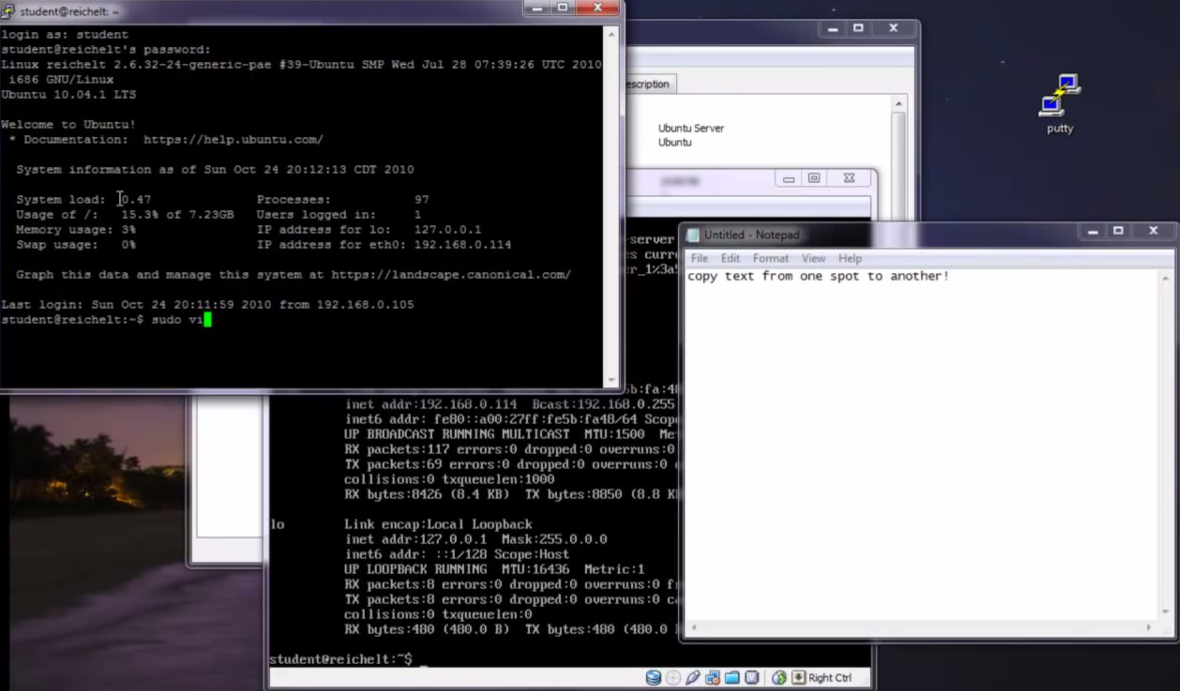
Task: Click the right arrow of Notepad horizontal scrollbar
Action: [1149, 627]
